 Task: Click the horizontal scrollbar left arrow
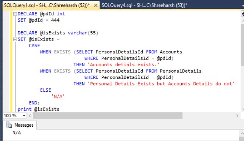tap(30, 116)
